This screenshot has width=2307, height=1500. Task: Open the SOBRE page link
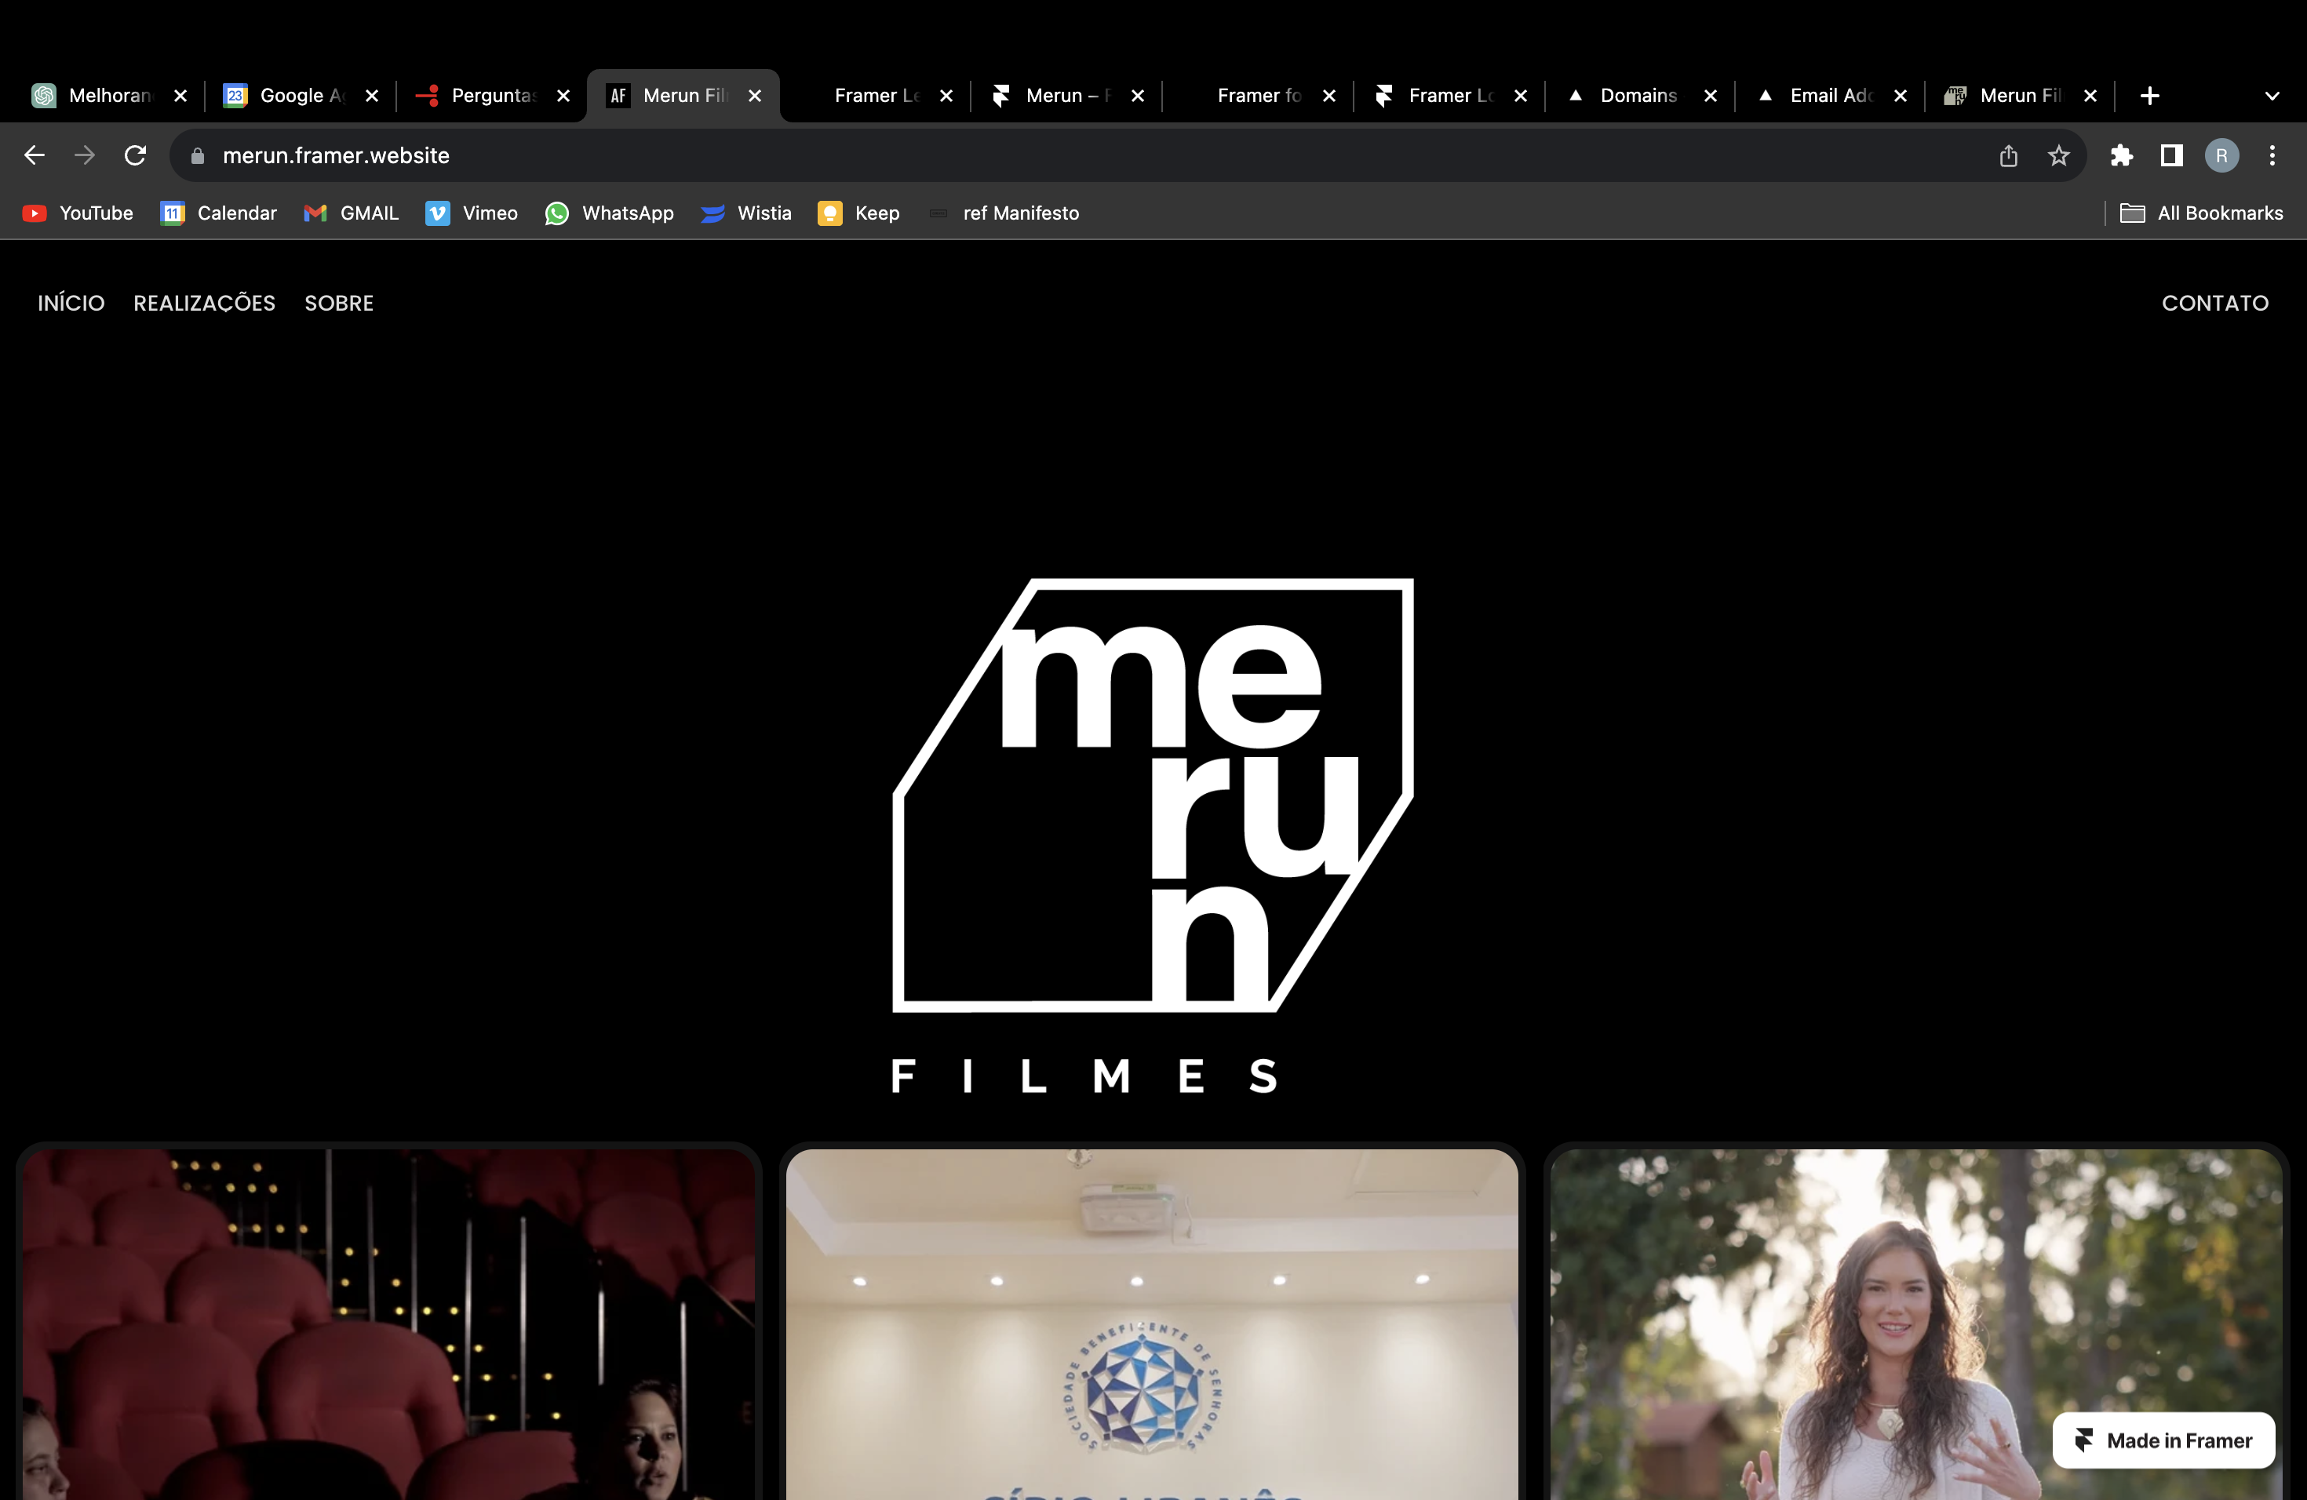[x=339, y=304]
